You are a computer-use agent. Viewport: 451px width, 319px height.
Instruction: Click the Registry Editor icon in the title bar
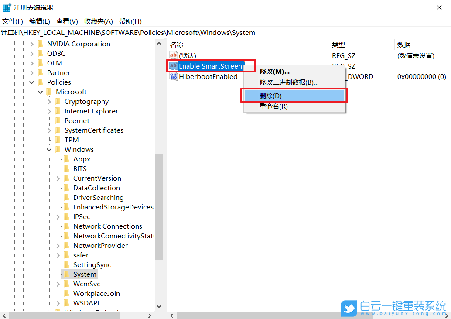[6, 7]
